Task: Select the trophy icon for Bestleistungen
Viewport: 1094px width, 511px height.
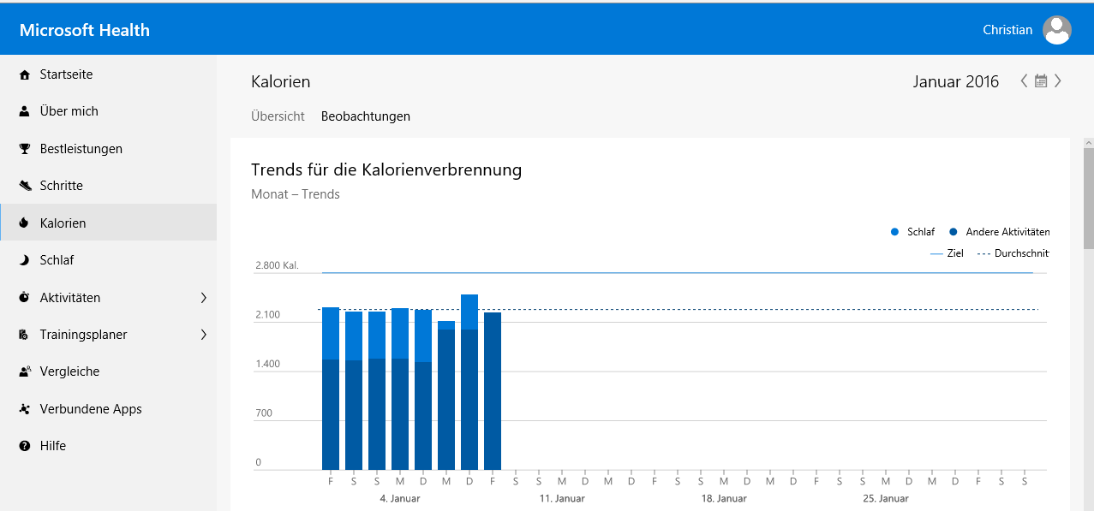Action: tap(24, 149)
